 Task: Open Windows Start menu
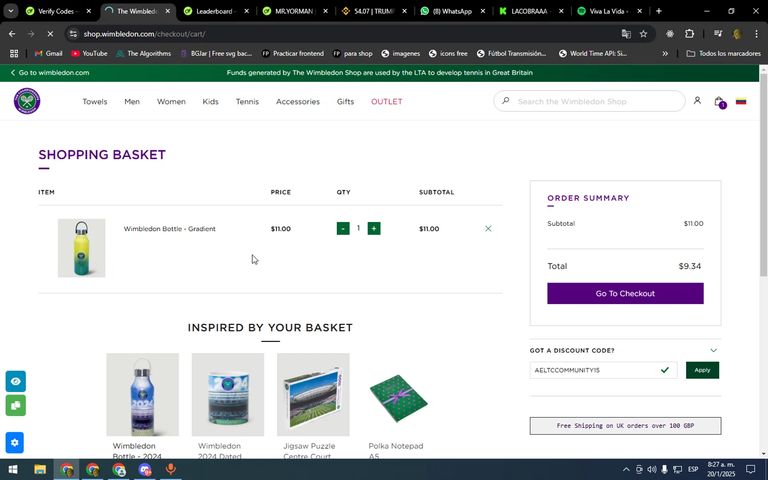(x=13, y=469)
